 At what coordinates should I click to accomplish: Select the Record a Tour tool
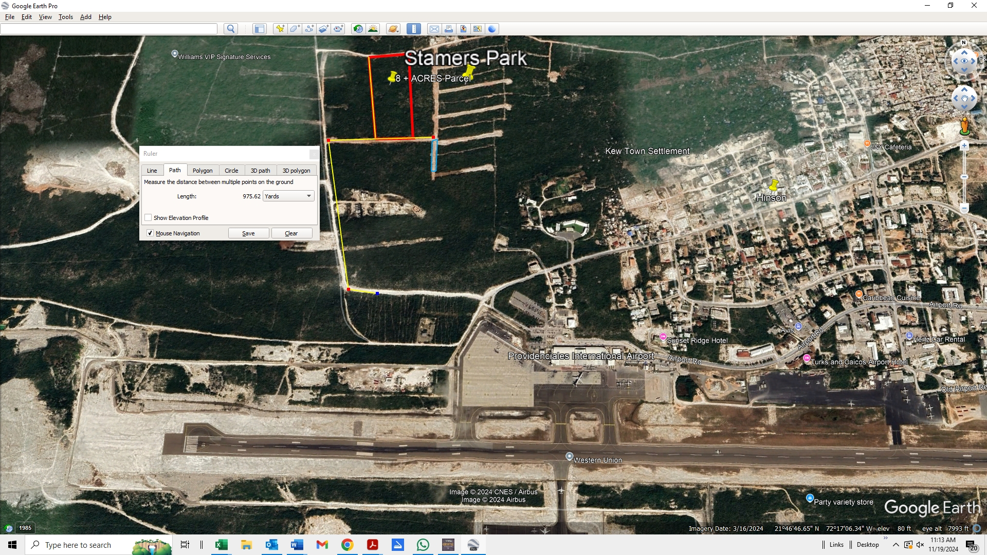click(x=338, y=29)
